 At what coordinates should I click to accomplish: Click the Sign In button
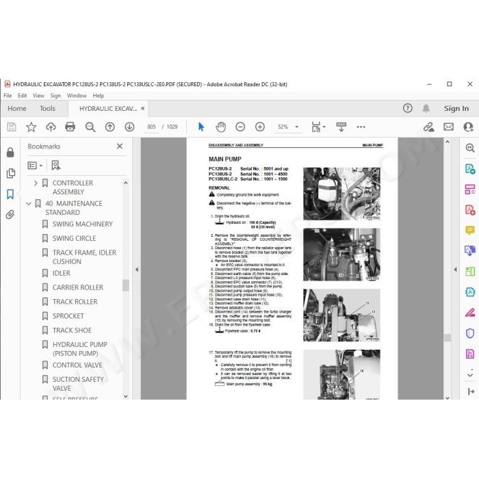(456, 108)
